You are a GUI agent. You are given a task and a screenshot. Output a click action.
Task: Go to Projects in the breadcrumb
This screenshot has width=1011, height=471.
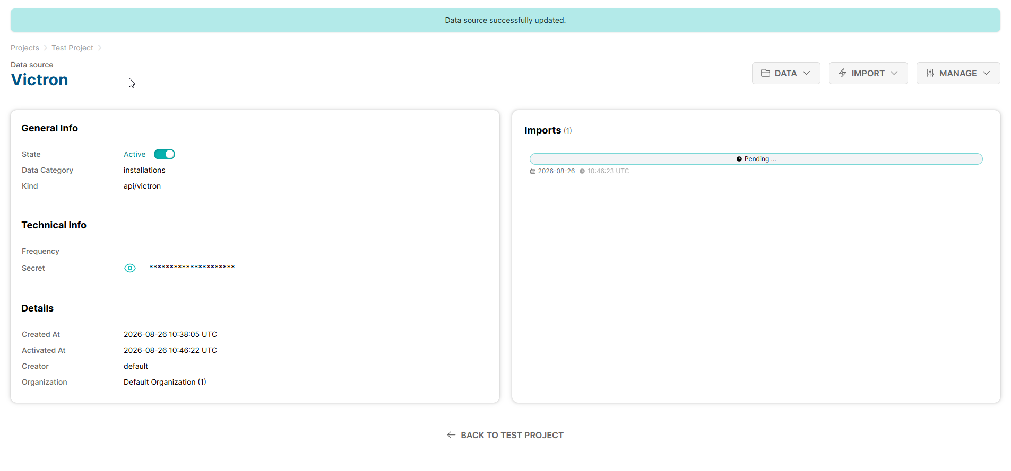tap(25, 48)
